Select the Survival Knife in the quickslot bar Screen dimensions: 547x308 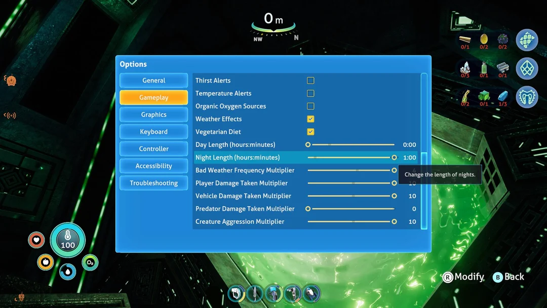(255, 293)
